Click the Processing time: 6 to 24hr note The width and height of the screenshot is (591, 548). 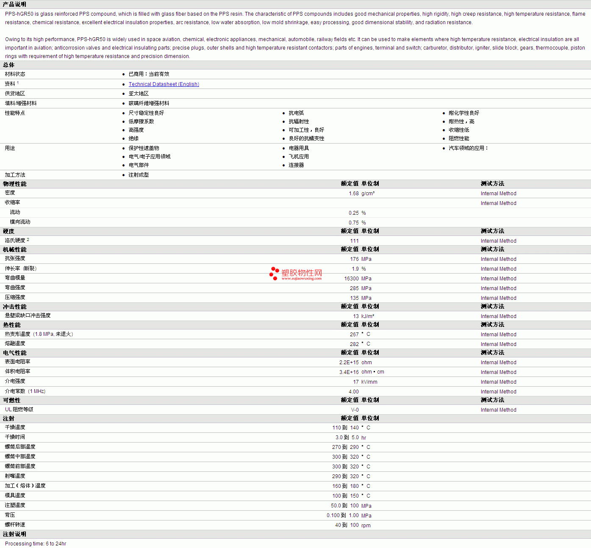36,544
